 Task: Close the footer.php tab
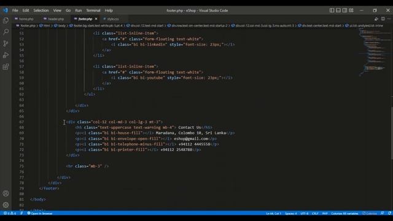pyautogui.click(x=96, y=19)
